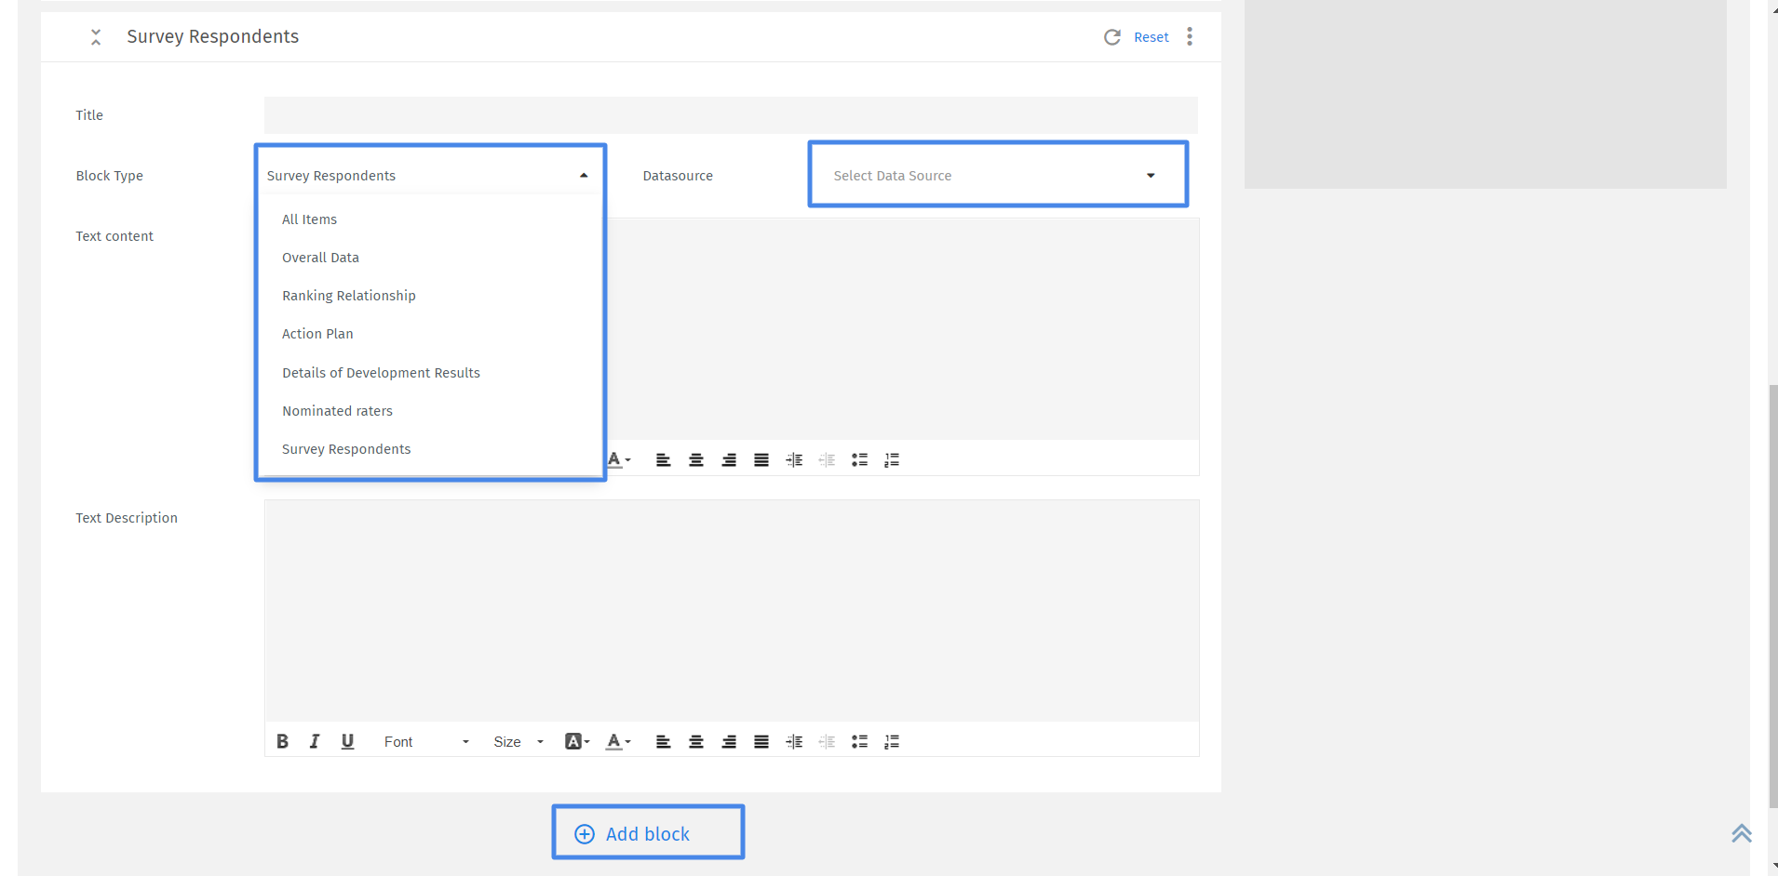
Task: Select Action Plan from Block Type list
Action: [317, 334]
